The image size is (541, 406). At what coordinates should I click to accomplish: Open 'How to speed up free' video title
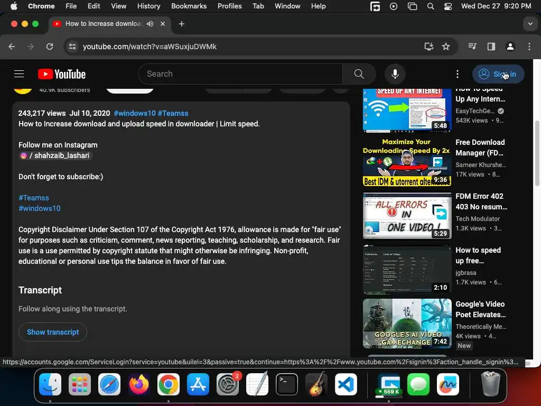(x=478, y=255)
